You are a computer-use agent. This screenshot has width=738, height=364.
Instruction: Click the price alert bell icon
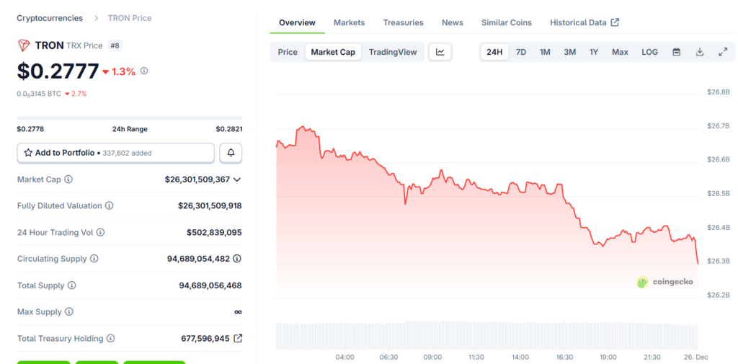click(231, 153)
